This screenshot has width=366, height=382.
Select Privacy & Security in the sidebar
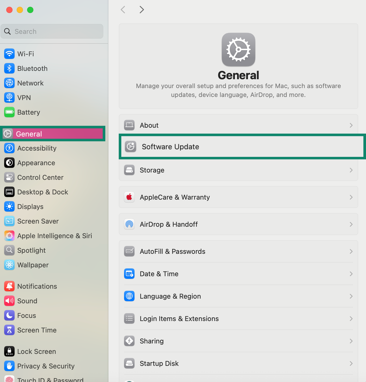click(x=46, y=366)
